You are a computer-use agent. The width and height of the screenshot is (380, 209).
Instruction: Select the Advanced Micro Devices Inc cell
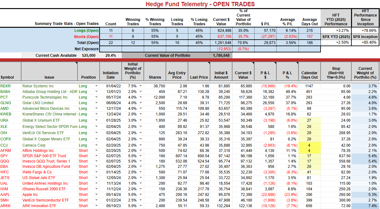point(49,109)
